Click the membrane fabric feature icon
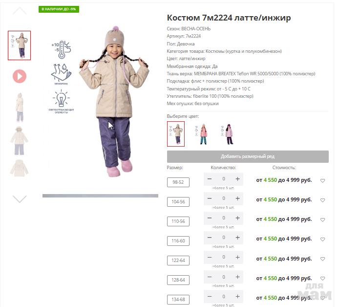The height and width of the screenshot is (307, 339). coord(61,74)
